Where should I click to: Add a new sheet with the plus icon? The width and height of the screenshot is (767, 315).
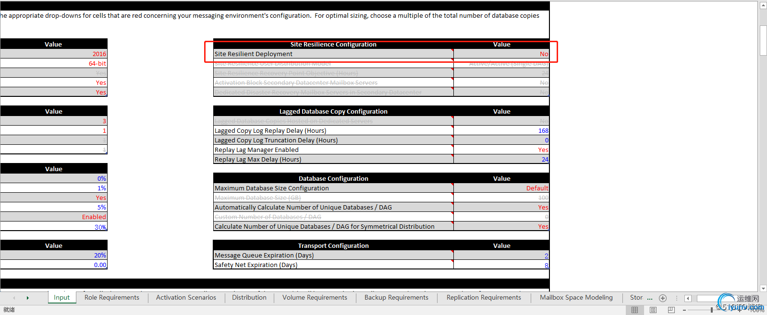663,298
